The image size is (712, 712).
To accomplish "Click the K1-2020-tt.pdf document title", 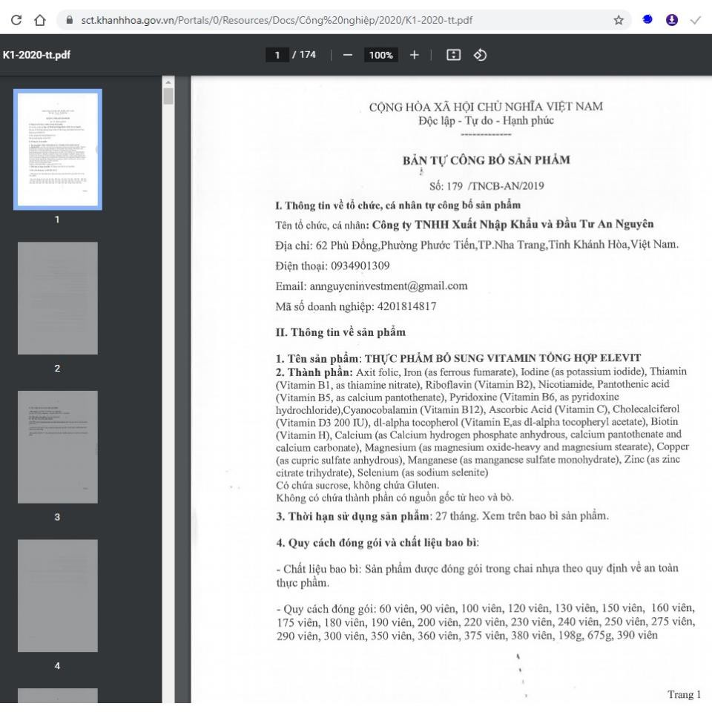I will click(36, 55).
